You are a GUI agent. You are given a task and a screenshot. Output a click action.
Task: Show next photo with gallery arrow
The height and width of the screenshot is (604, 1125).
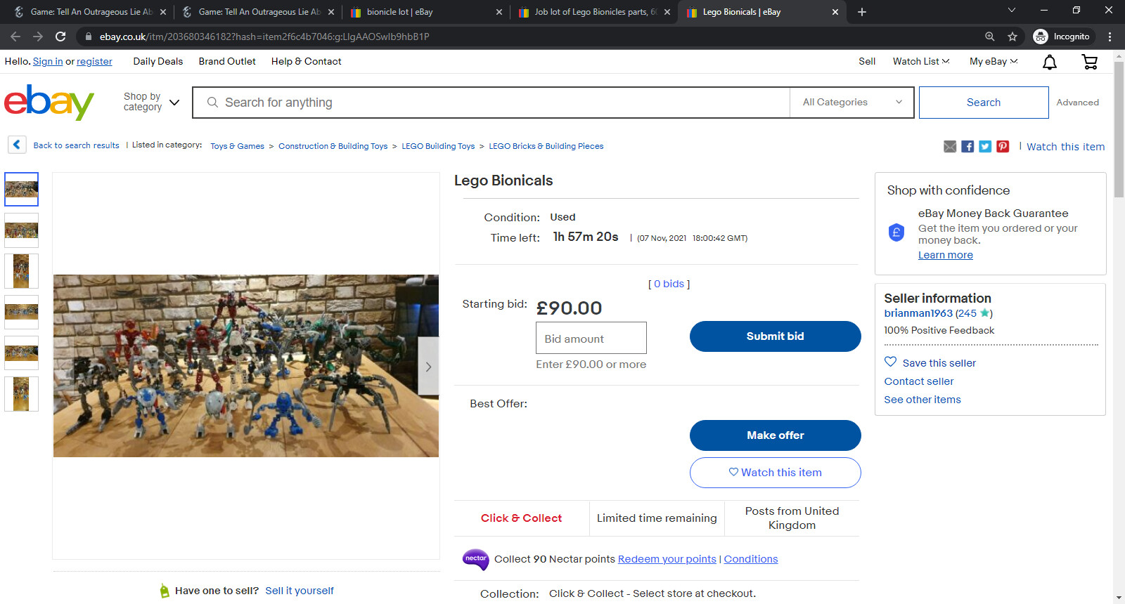[x=428, y=367]
